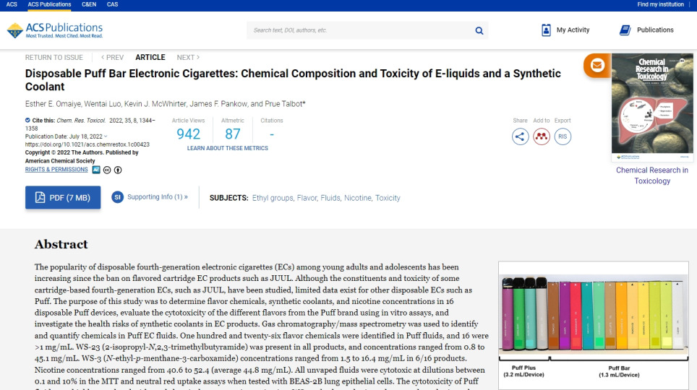Image resolution: width=697 pixels, height=390 pixels.
Task: Click the Puff Bar abstract figure
Action: [x=594, y=326]
